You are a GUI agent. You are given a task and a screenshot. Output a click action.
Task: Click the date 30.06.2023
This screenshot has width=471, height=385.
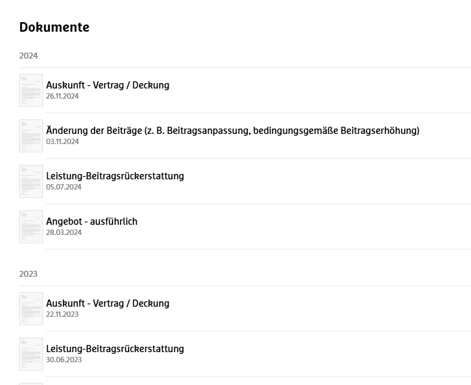point(63,360)
